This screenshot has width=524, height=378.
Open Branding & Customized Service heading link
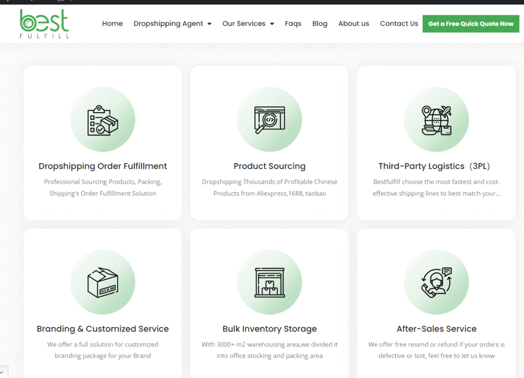(102, 328)
